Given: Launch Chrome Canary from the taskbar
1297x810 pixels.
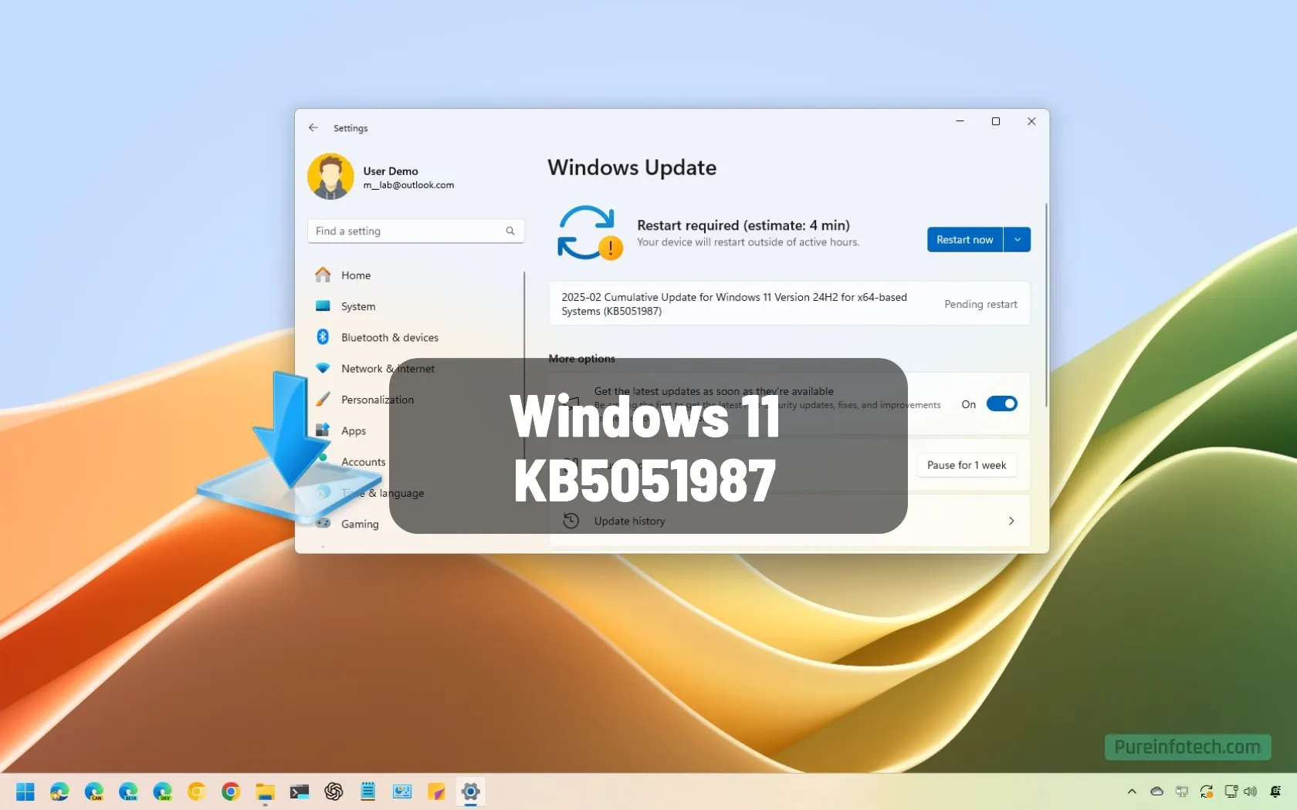Looking at the screenshot, I should pos(197,791).
